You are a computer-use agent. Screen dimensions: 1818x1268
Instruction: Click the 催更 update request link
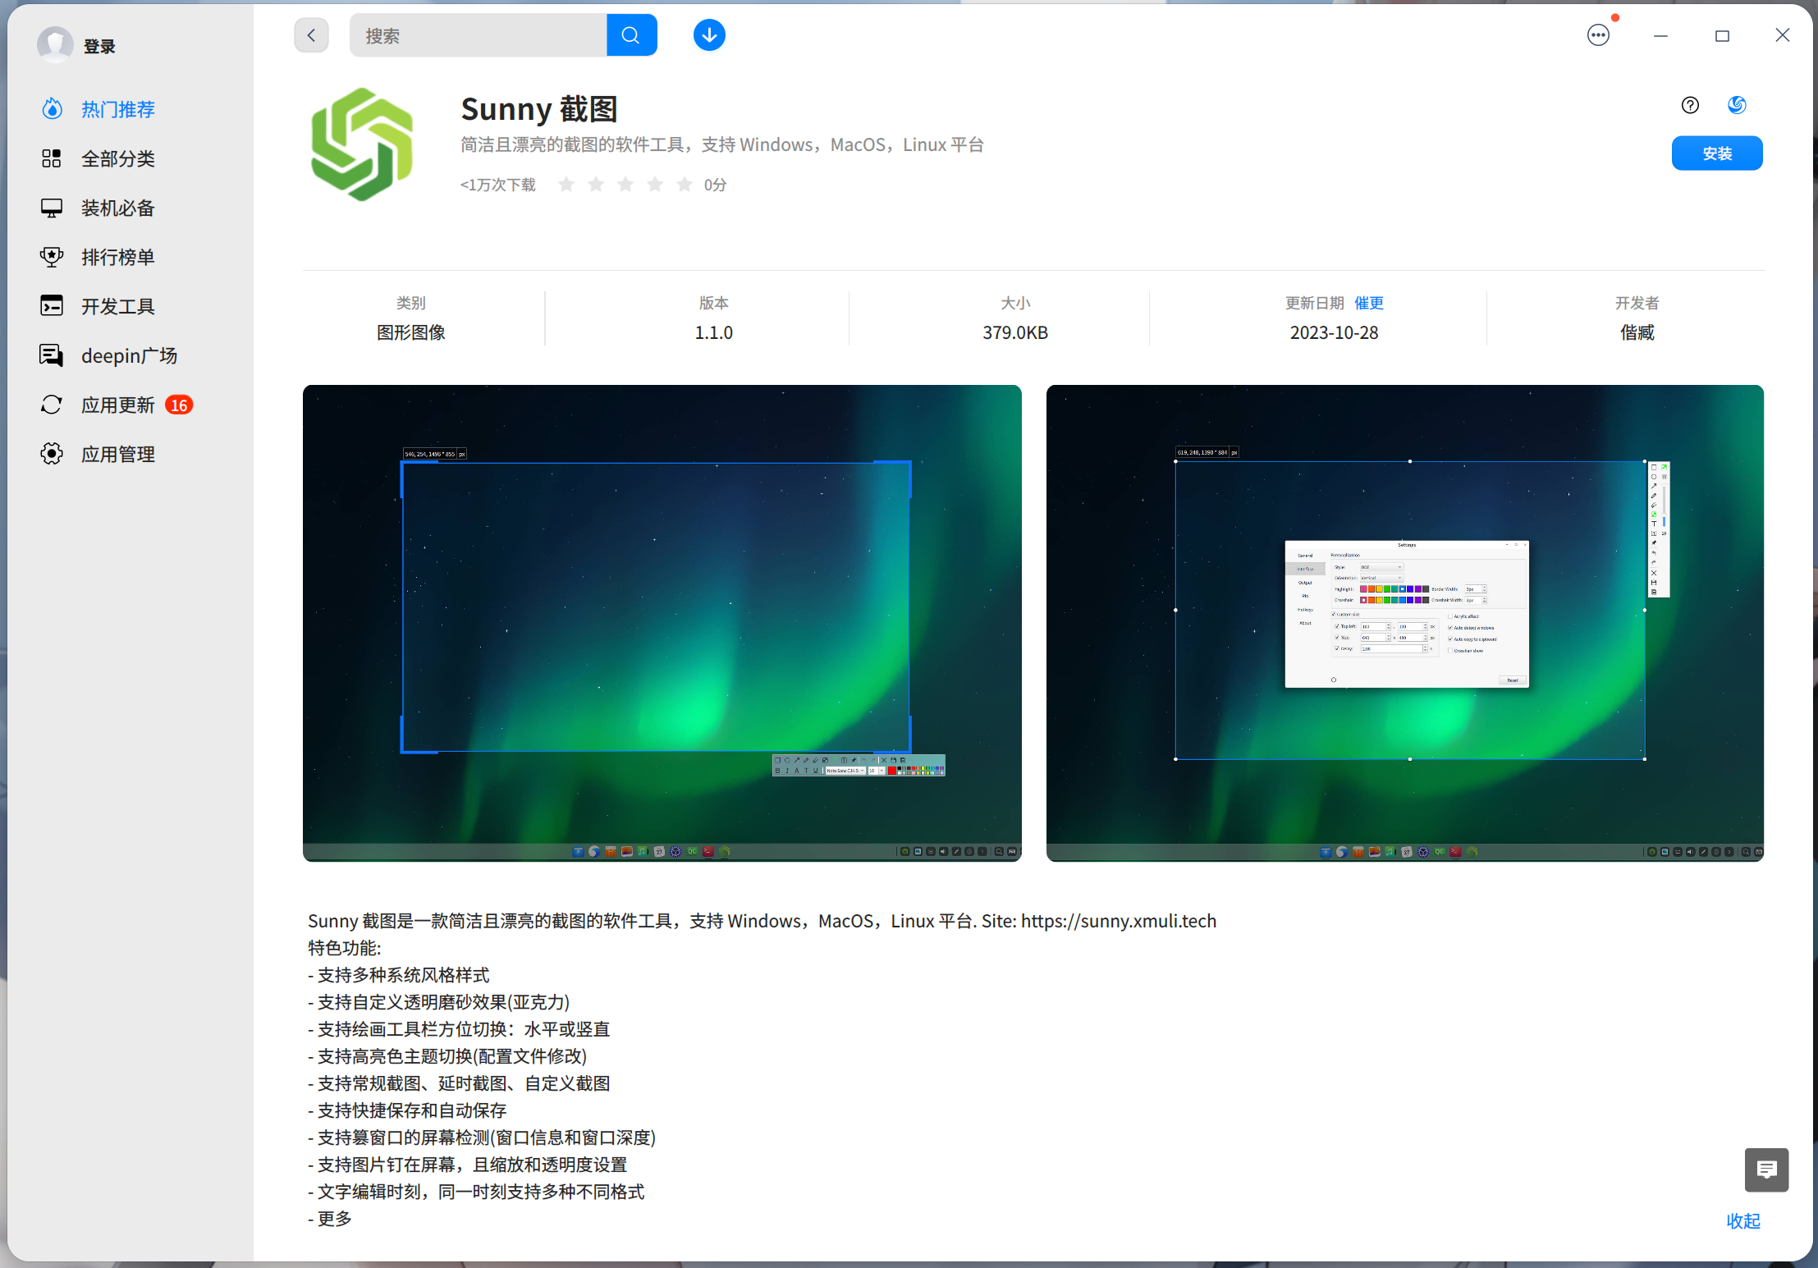coord(1368,303)
